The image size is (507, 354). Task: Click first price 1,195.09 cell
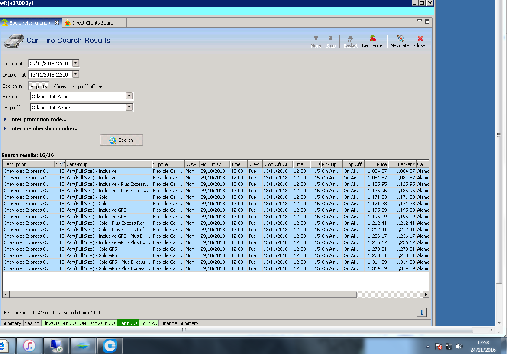[x=377, y=210]
